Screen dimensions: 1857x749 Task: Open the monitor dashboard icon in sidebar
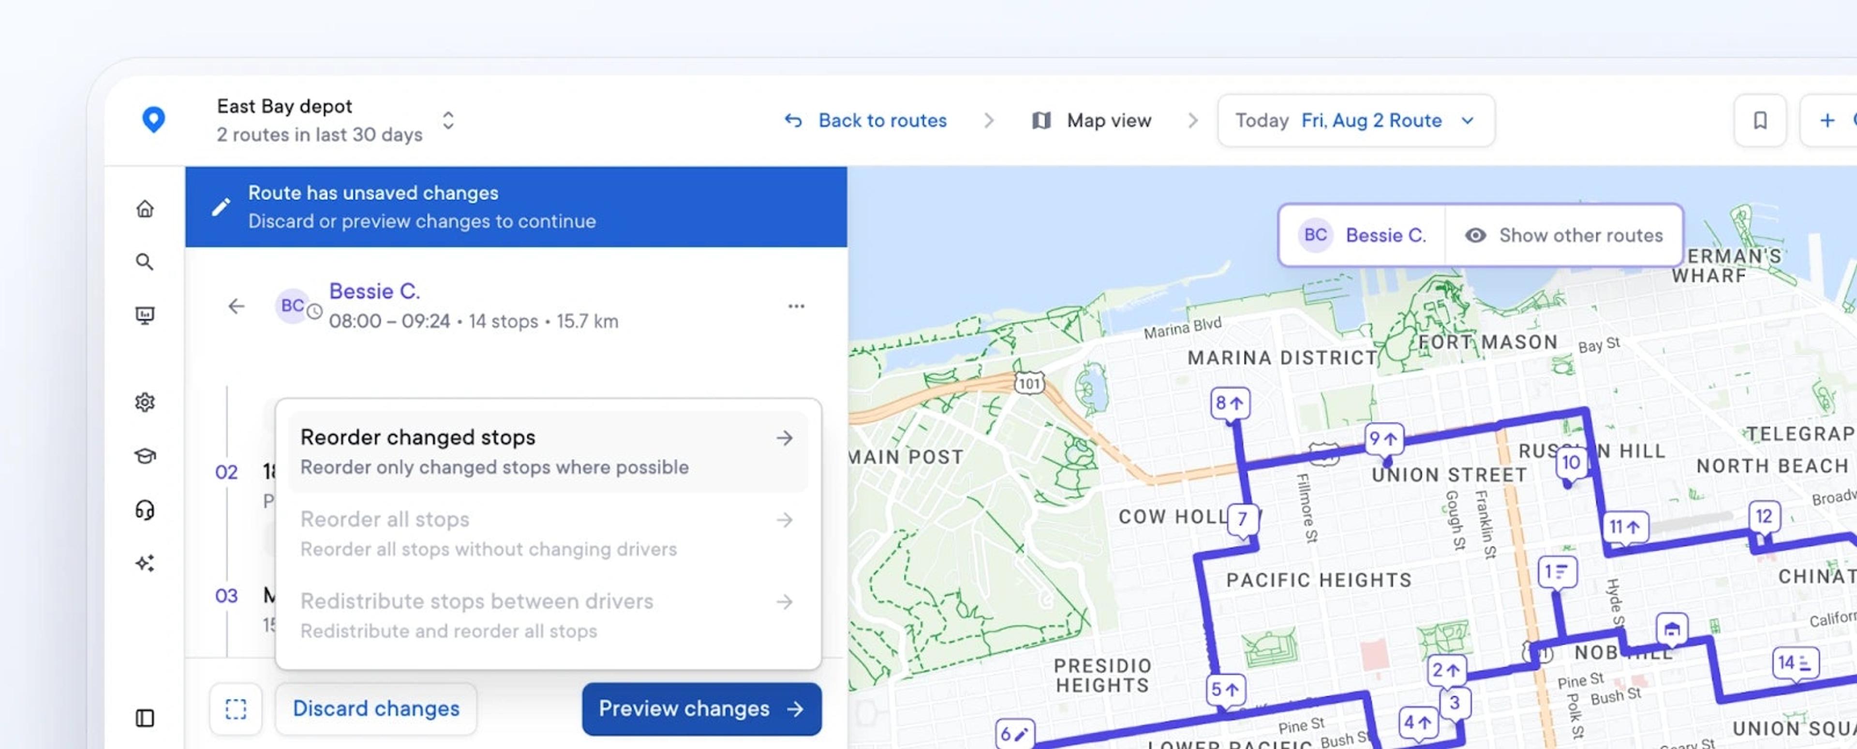click(x=145, y=316)
